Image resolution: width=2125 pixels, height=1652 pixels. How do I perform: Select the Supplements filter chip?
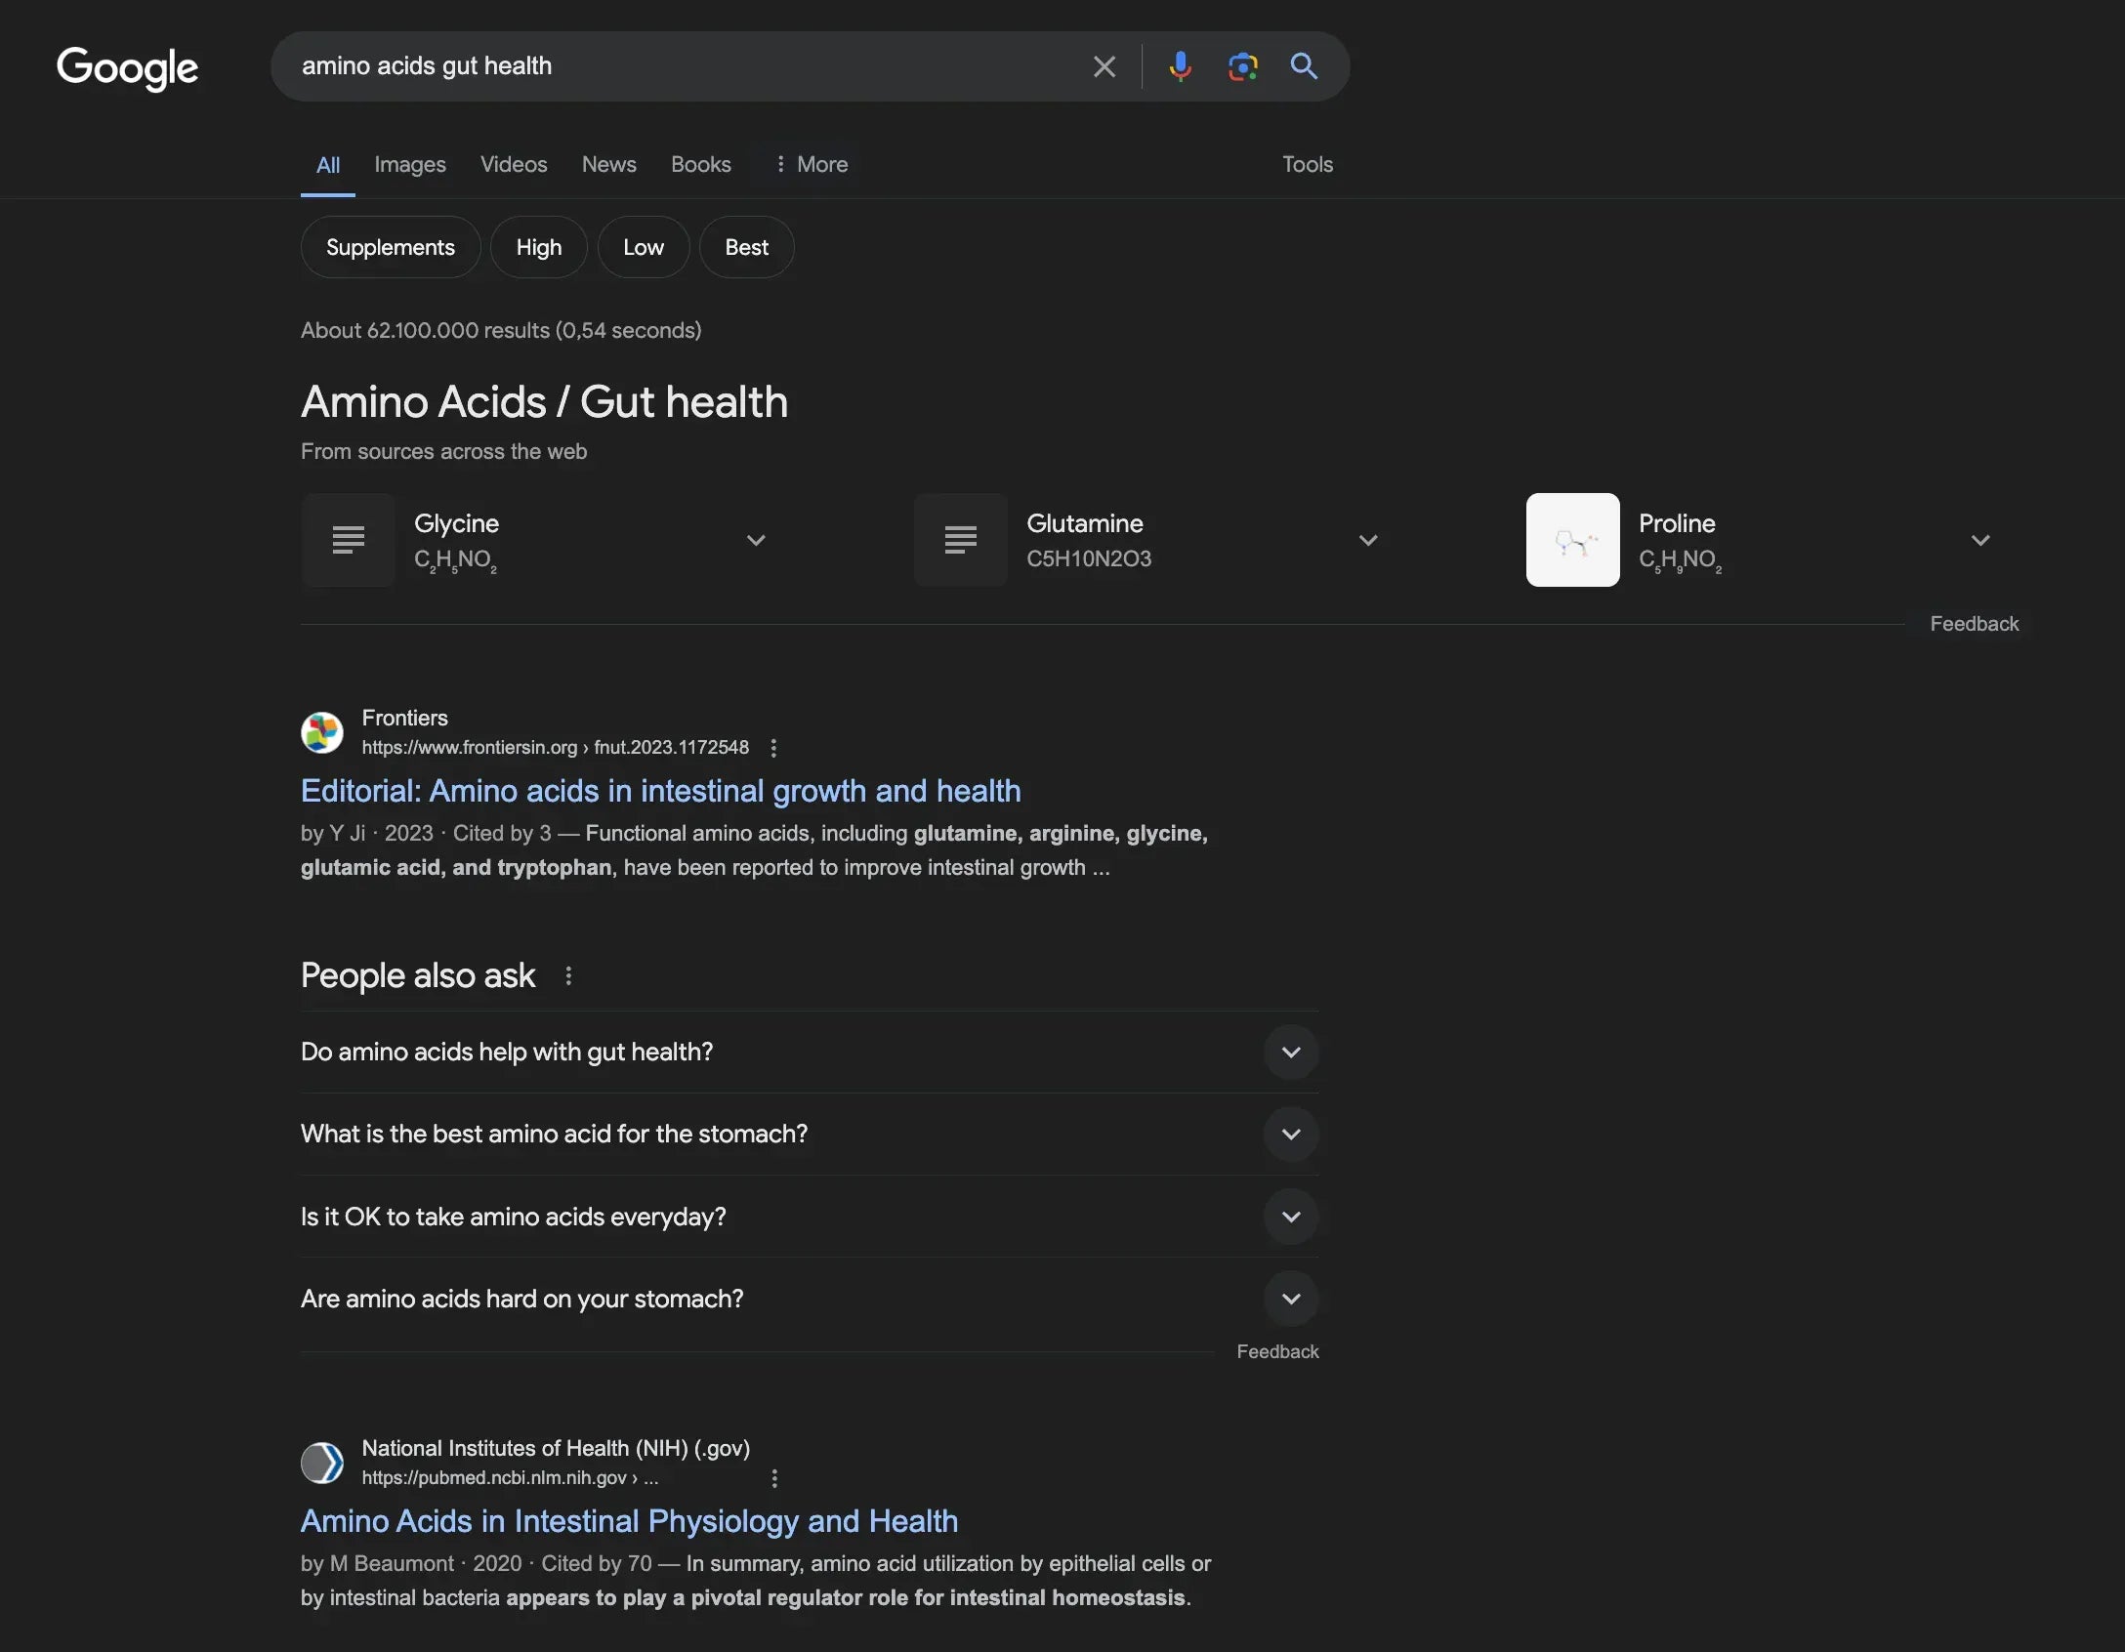point(390,247)
